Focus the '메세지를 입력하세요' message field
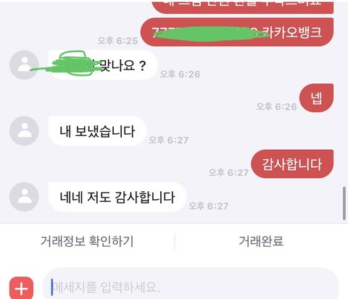Screen dimensions: 348x299 click(191, 285)
